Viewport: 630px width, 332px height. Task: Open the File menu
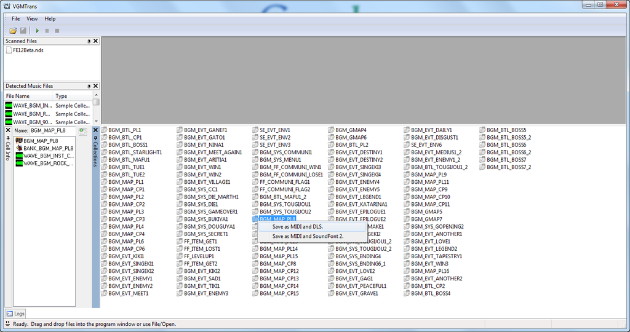pyautogui.click(x=15, y=19)
